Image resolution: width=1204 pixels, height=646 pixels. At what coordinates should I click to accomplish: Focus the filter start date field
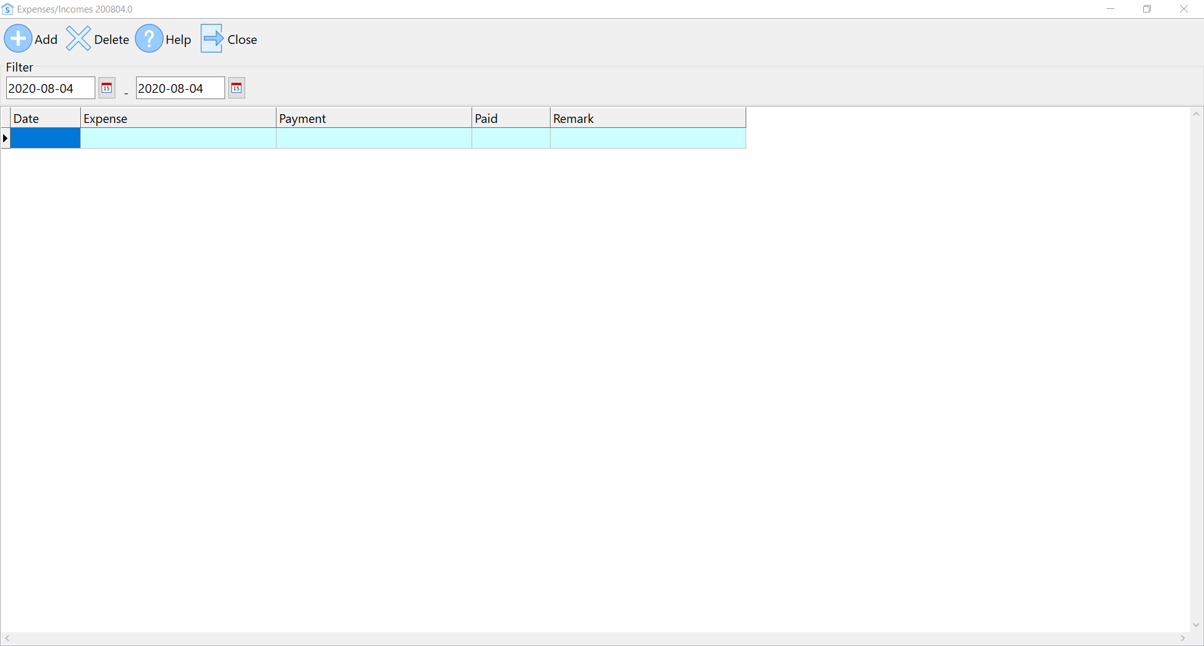(51, 88)
